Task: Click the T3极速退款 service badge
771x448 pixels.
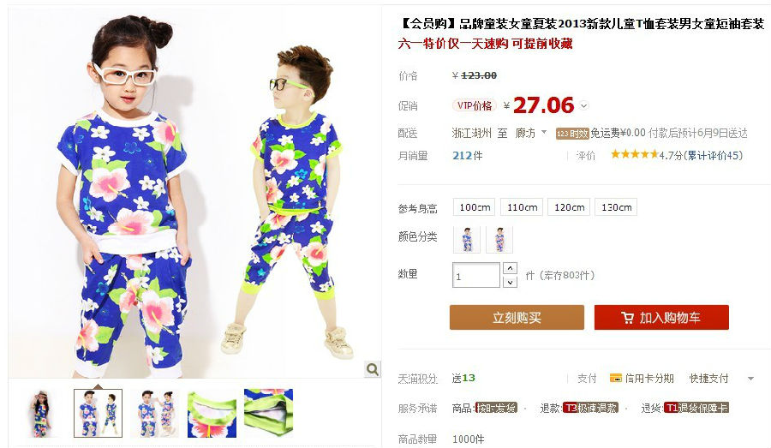Action: (590, 408)
